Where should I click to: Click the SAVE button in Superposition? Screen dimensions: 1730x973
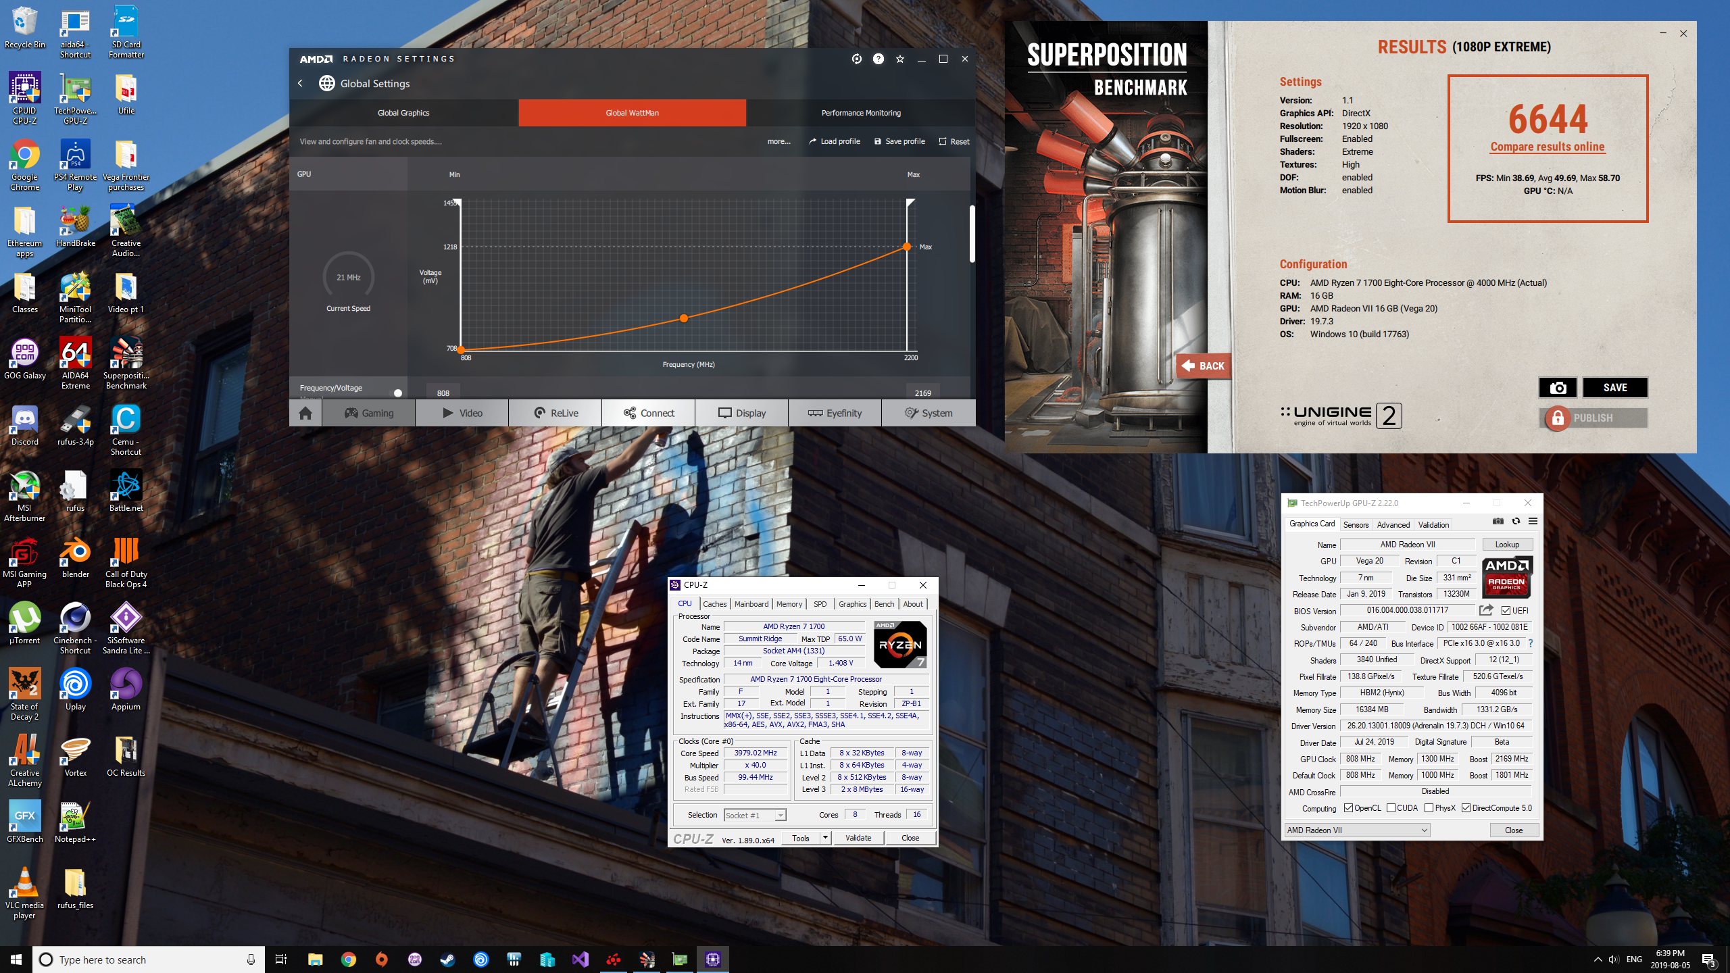[x=1615, y=387]
